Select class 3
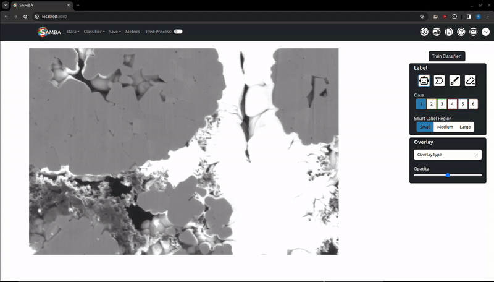The image size is (494, 282). pos(442,104)
